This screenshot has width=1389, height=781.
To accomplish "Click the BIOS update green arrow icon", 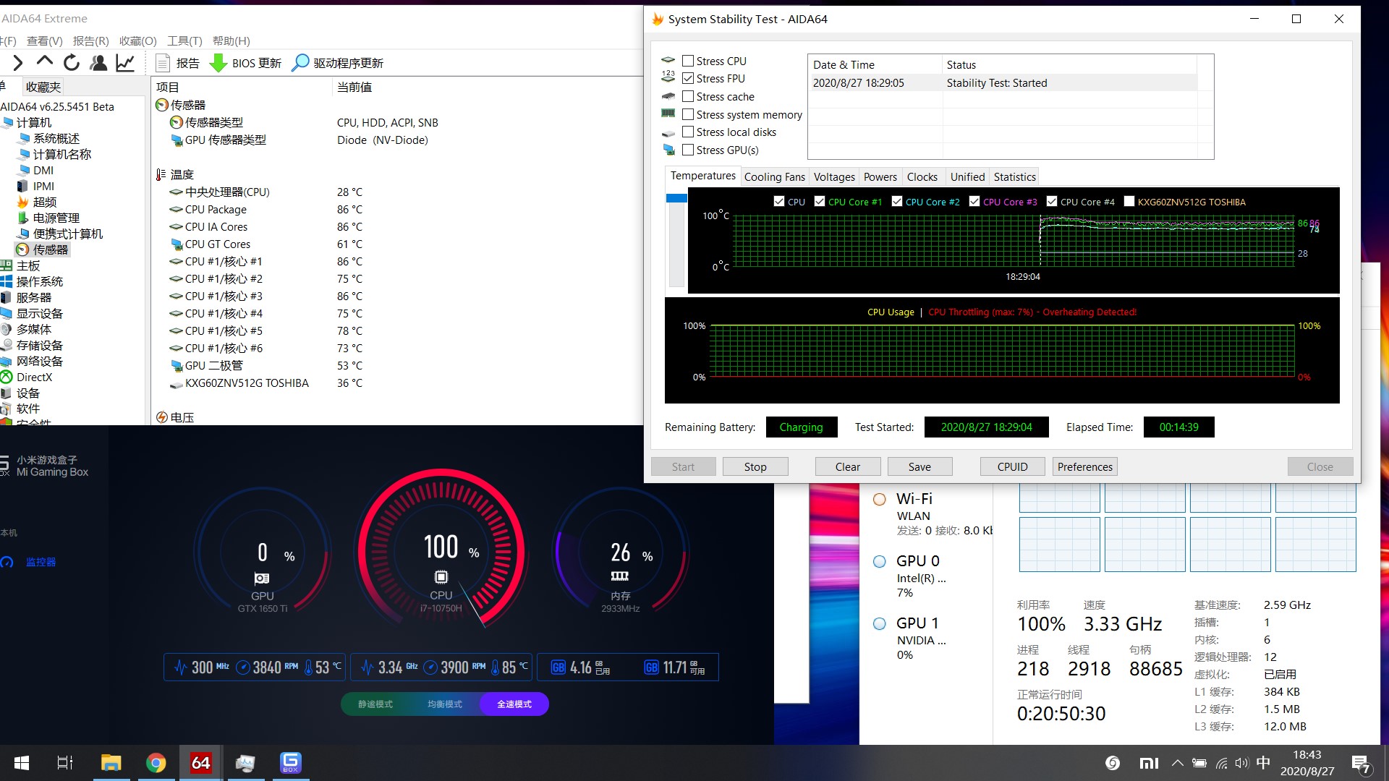I will [x=218, y=63].
